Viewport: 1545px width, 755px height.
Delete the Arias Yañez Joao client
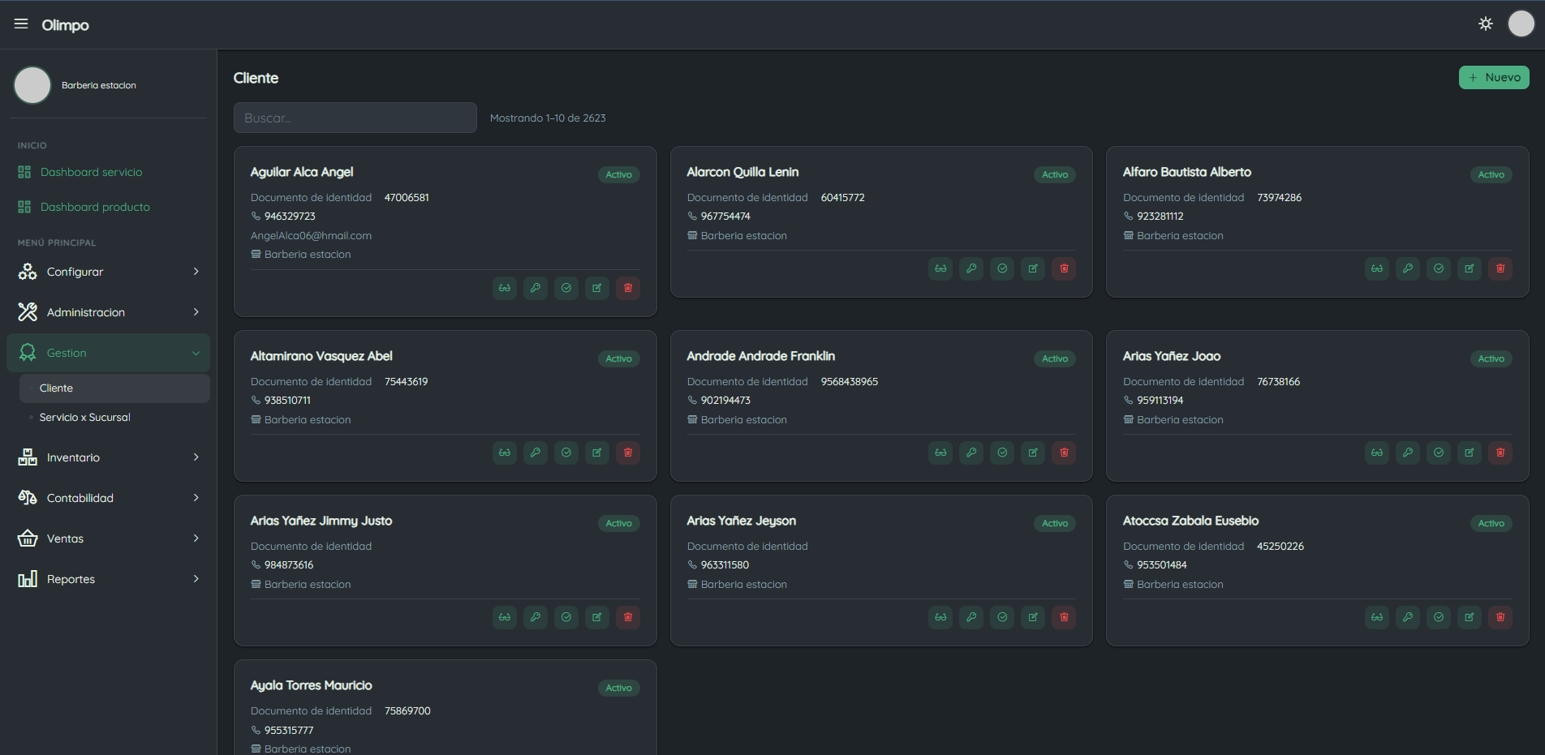(x=1500, y=453)
